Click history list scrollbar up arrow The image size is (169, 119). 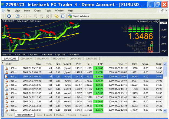pos(165,64)
